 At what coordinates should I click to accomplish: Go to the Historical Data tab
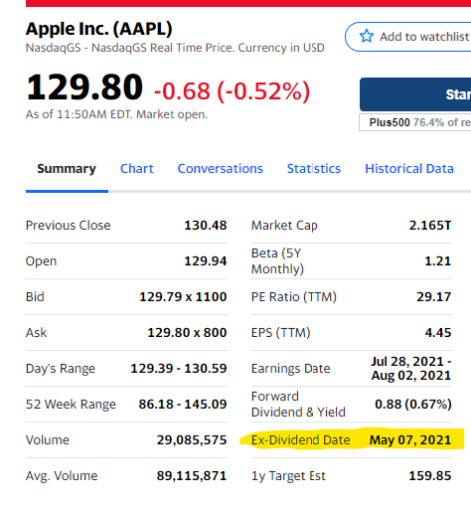409,169
